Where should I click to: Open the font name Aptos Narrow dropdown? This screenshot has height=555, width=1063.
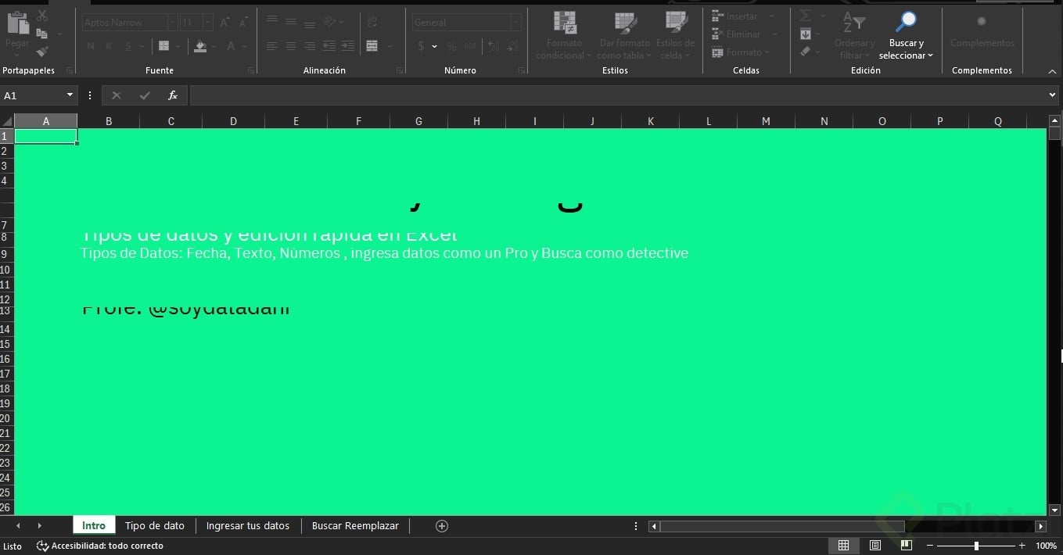(x=171, y=23)
